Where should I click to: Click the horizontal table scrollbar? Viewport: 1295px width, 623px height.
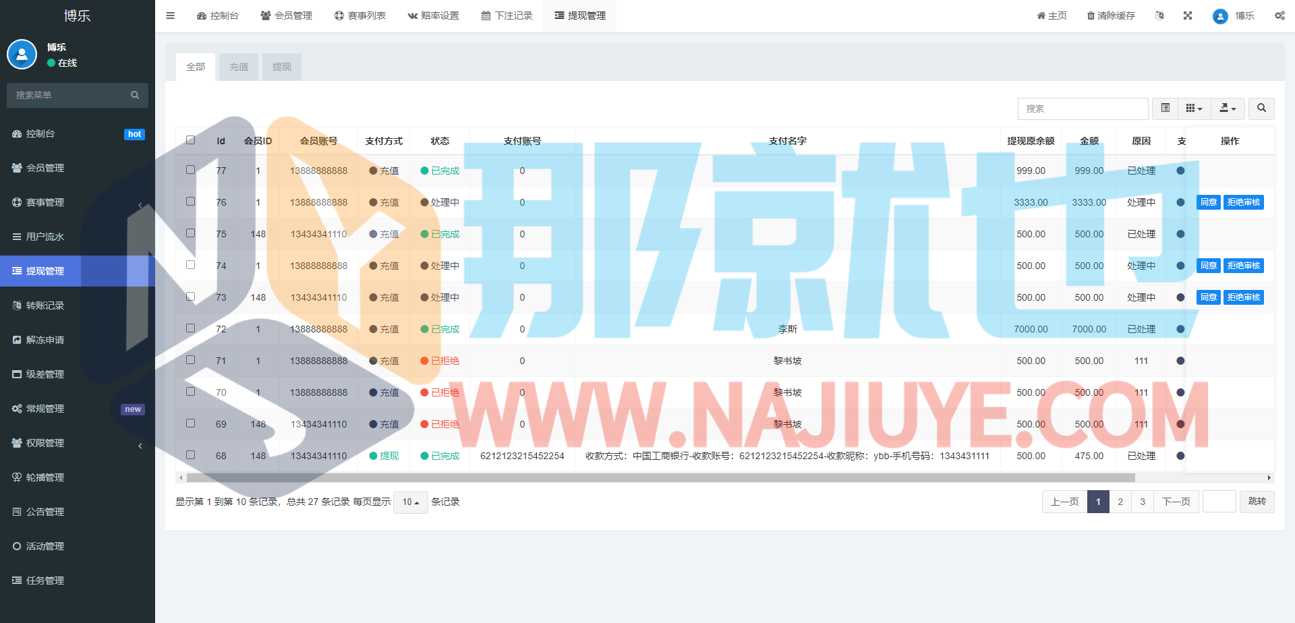coord(660,478)
